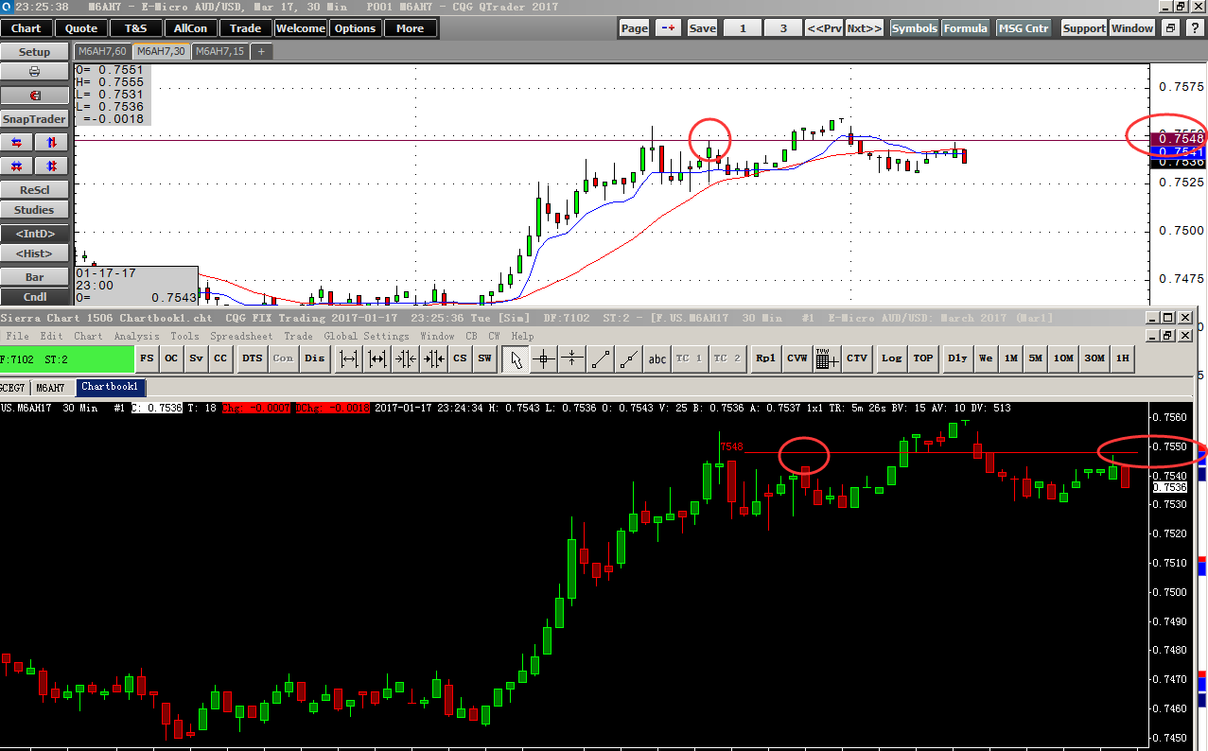The image size is (1208, 751).
Task: Open the T&S view in CQG
Action: pos(136,28)
